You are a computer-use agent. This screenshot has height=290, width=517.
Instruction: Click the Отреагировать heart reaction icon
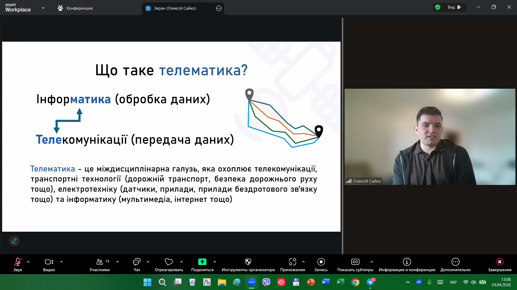point(169,262)
